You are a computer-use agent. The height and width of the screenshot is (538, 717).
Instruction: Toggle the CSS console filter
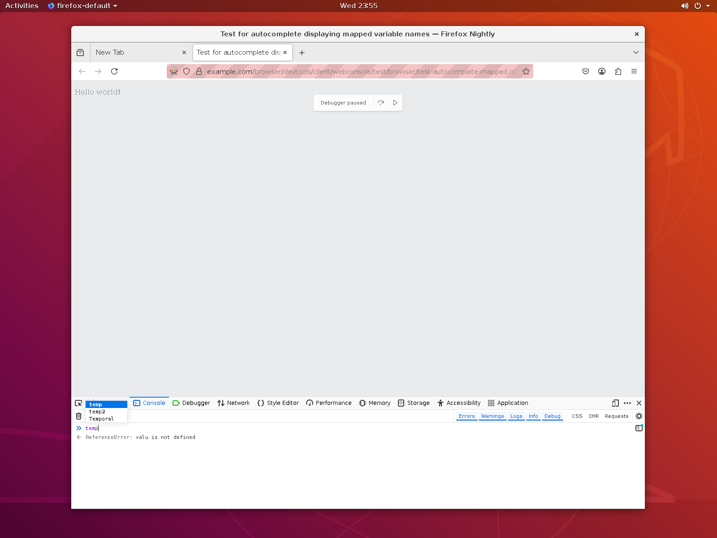pos(577,416)
